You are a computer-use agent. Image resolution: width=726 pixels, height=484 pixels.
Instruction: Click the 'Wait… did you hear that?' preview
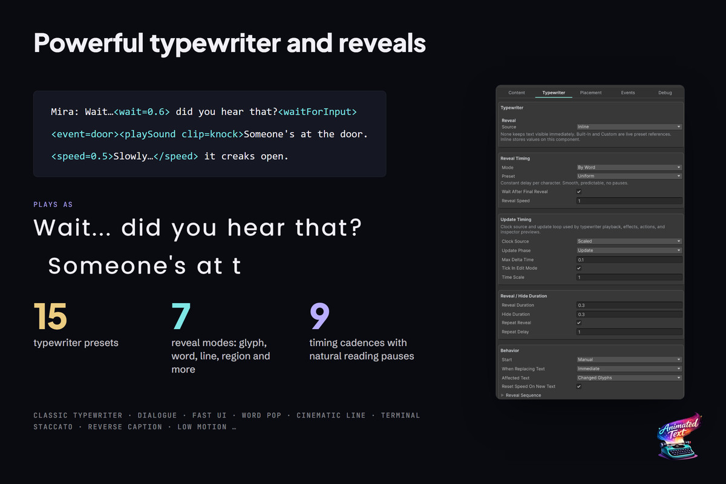pyautogui.click(x=198, y=227)
